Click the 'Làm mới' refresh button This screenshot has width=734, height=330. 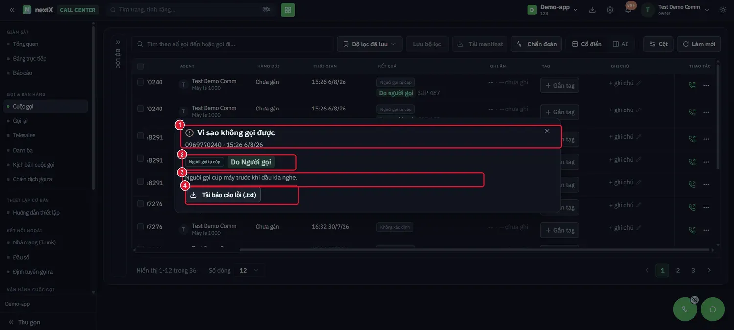pos(699,44)
